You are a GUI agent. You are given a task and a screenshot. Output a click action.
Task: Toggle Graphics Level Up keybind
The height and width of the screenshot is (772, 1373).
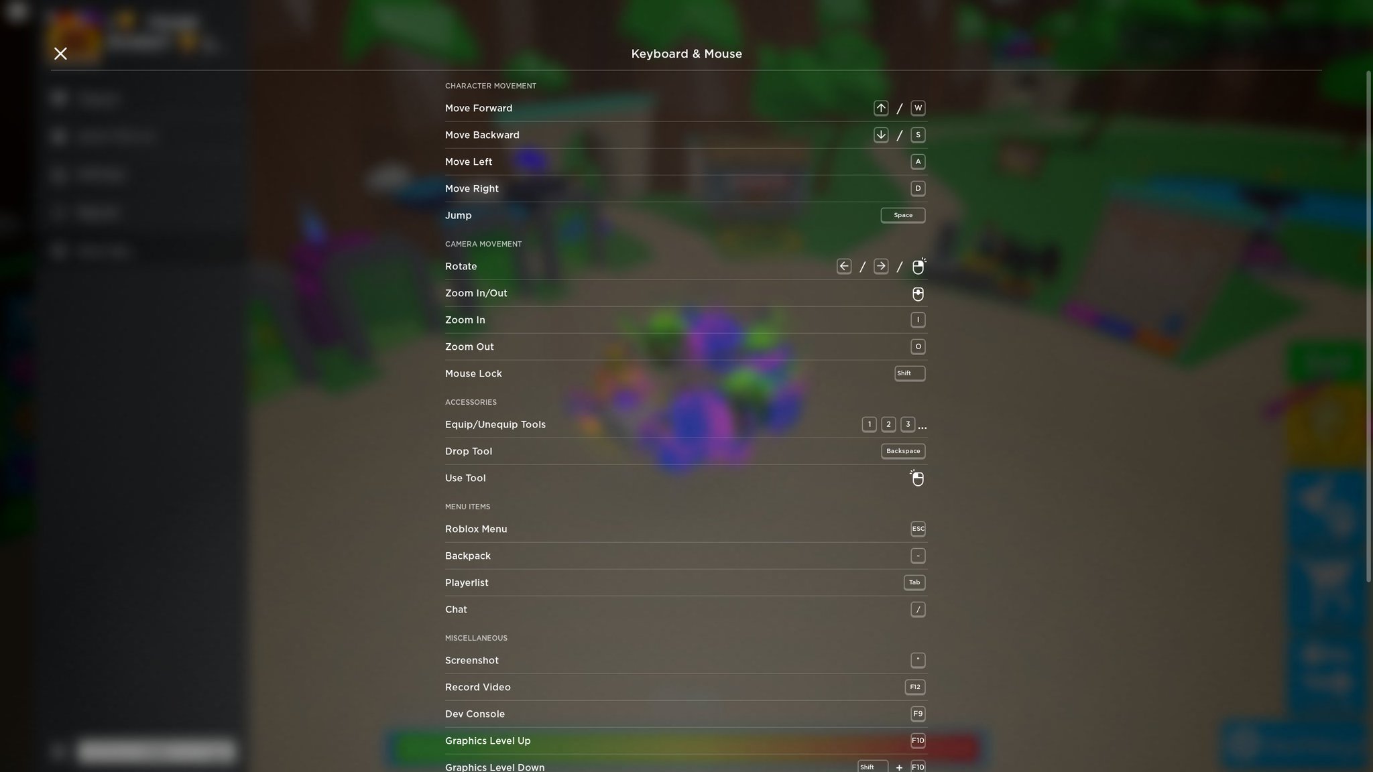(916, 740)
